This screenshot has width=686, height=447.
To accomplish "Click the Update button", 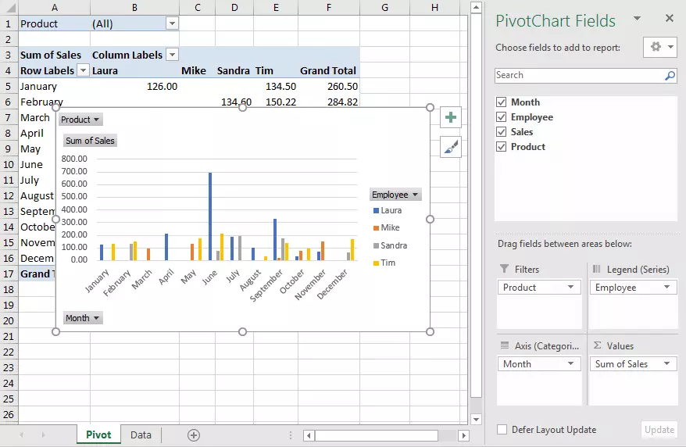I will 659,430.
